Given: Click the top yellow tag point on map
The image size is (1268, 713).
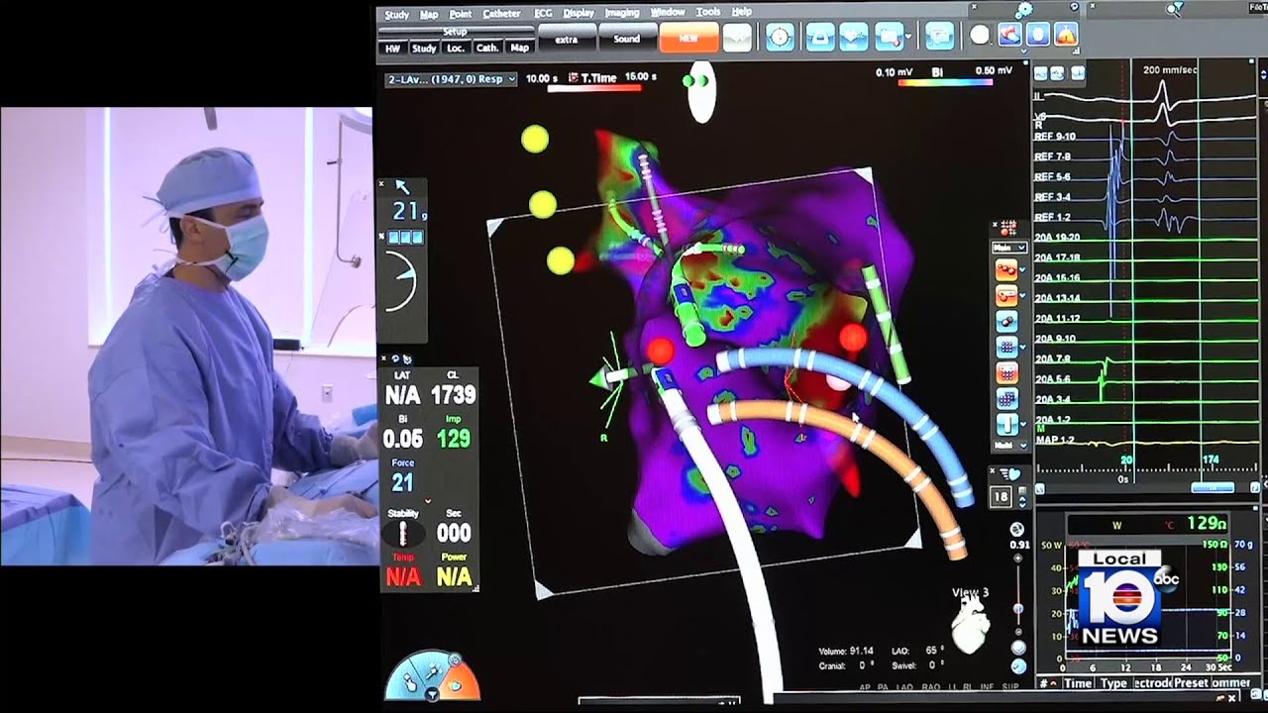Looking at the screenshot, I should point(535,139).
